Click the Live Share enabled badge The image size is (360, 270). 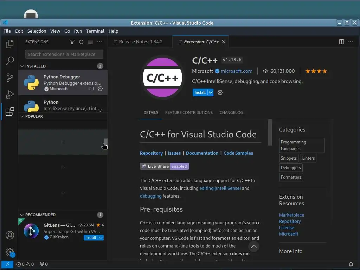[x=164, y=166]
